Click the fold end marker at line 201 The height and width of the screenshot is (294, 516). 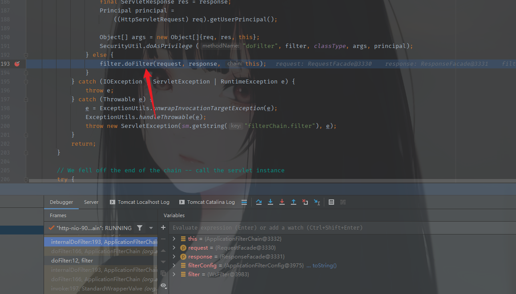[26, 135]
